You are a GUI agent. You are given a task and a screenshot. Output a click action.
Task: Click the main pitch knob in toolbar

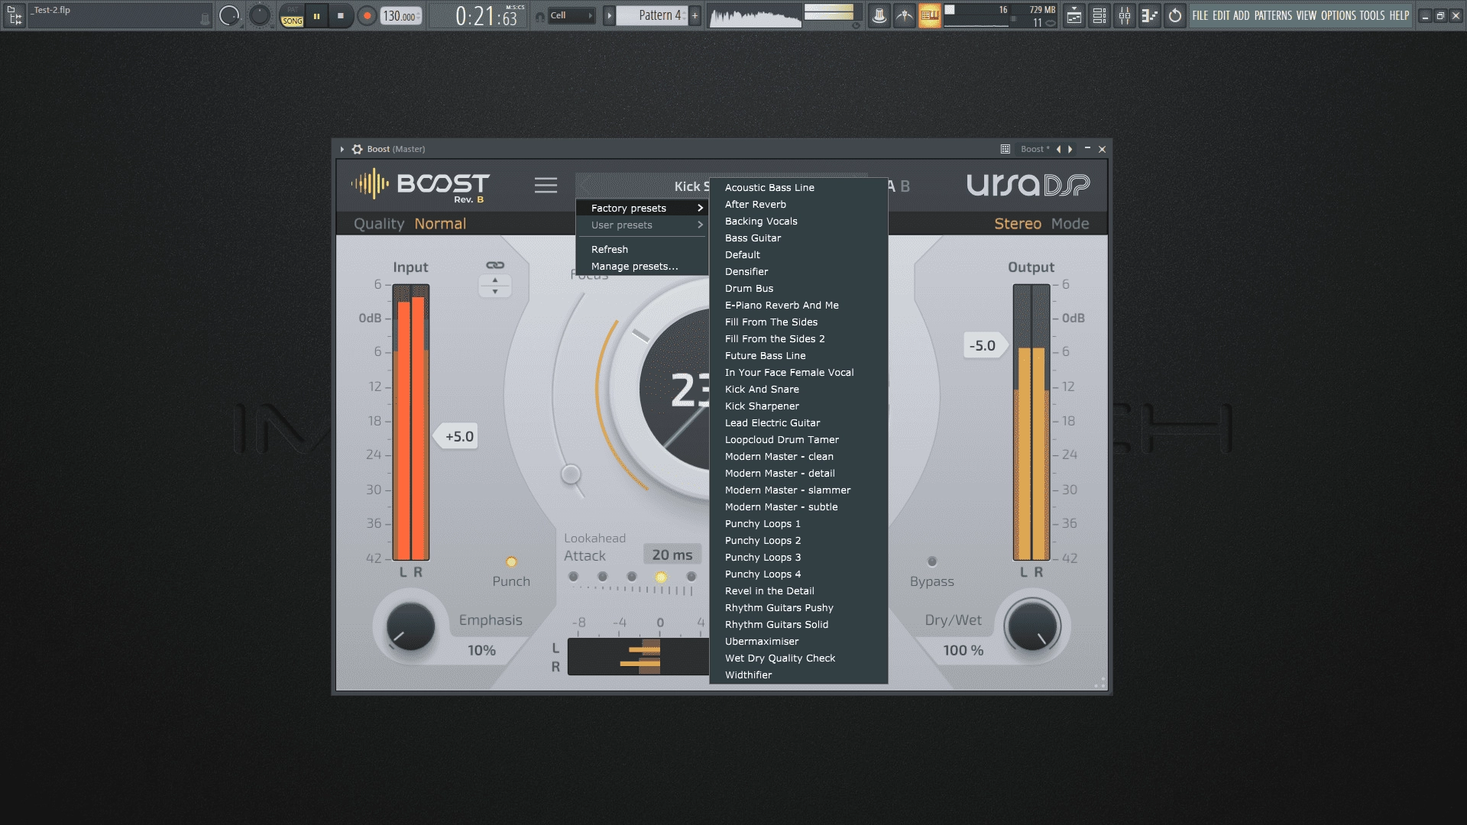click(260, 15)
